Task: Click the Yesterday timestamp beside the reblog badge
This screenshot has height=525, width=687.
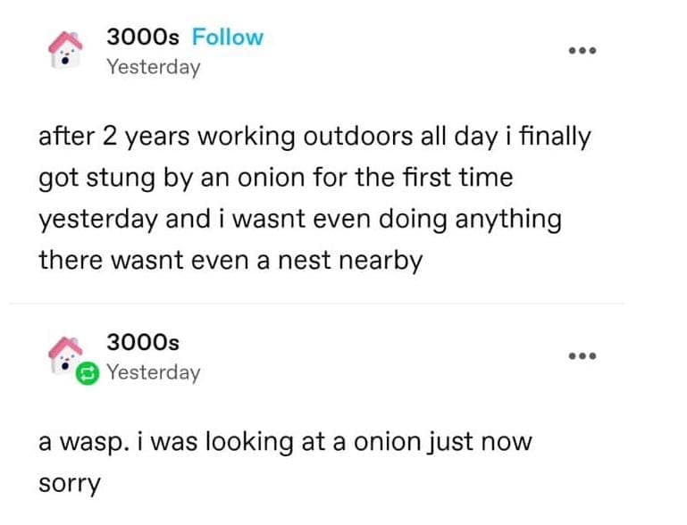Action: 153,372
